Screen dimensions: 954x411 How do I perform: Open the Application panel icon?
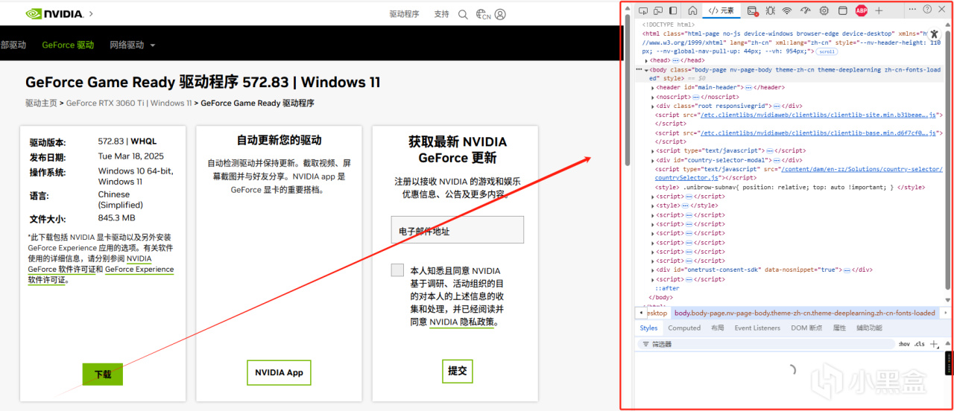843,10
